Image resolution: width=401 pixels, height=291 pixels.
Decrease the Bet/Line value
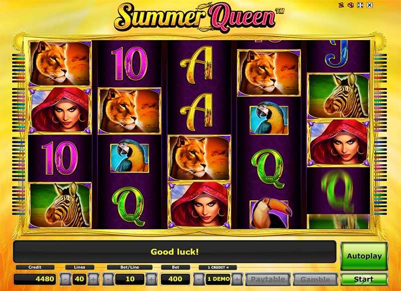[108, 279]
